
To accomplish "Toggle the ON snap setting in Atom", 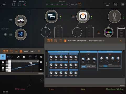I will [x=30, y=57].
